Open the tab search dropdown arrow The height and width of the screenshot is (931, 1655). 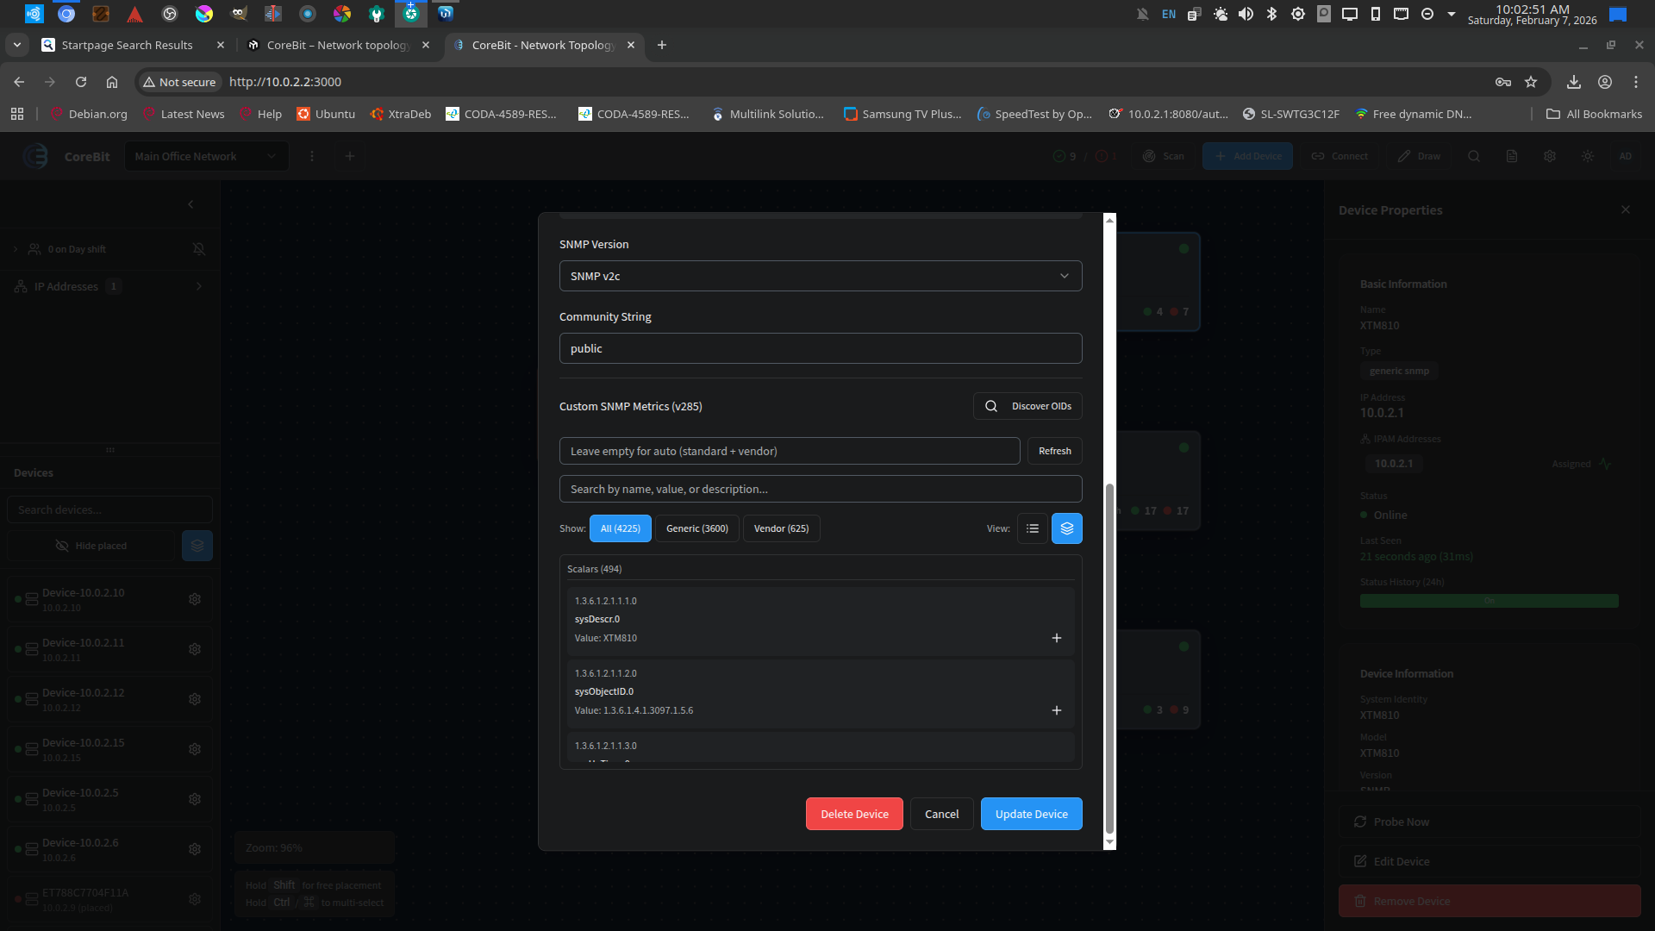click(17, 45)
